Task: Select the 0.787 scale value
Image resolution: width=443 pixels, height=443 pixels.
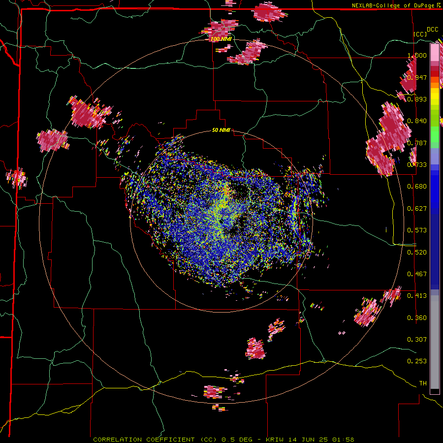Action: click(x=417, y=143)
